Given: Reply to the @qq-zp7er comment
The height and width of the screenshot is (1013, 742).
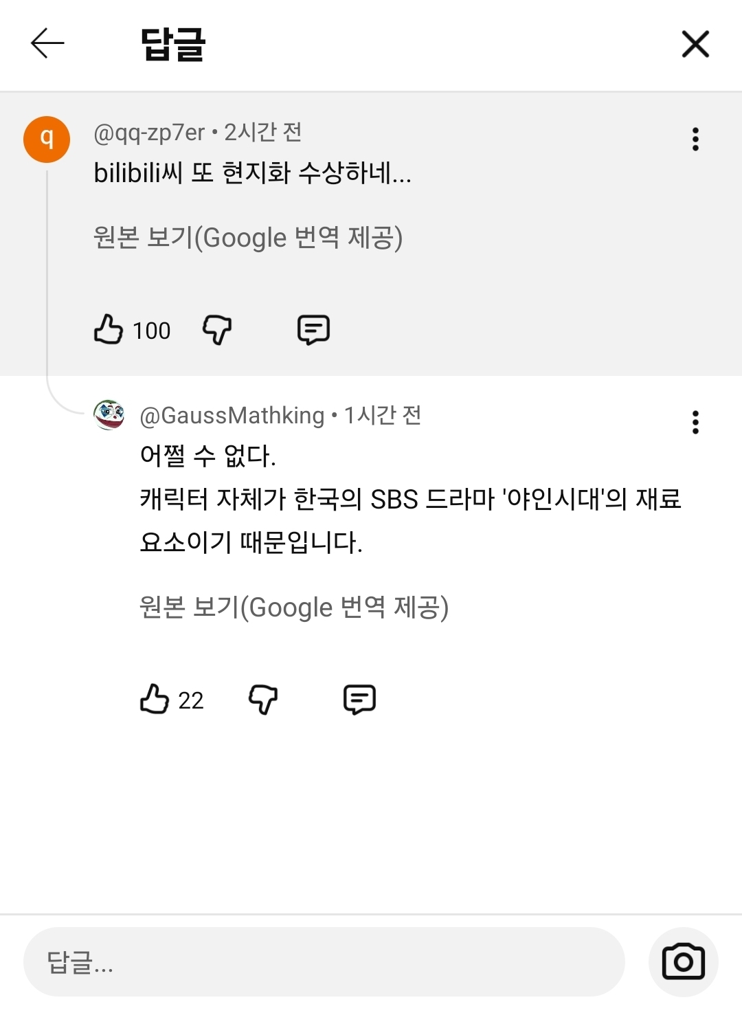Looking at the screenshot, I should pos(313,330).
